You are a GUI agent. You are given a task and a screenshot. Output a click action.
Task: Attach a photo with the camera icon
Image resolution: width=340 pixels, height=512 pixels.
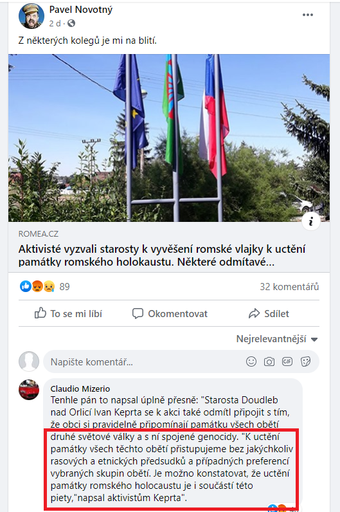pyautogui.click(x=269, y=361)
